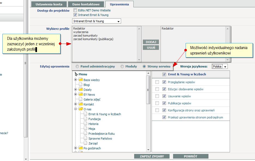Screen dimensions: 255x161
Task: Uncheck the Intranet Ernst & Young checkbox
Action: [x=75, y=15]
